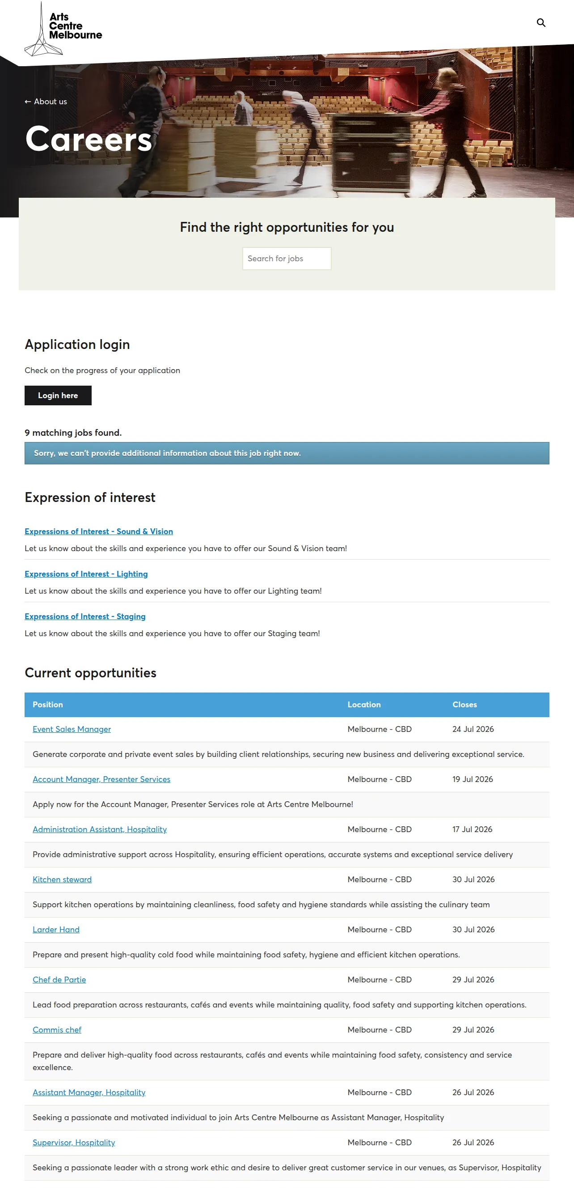Image resolution: width=574 pixels, height=1203 pixels.
Task: Open Expressions of Interest - Staging
Action: [x=85, y=616]
